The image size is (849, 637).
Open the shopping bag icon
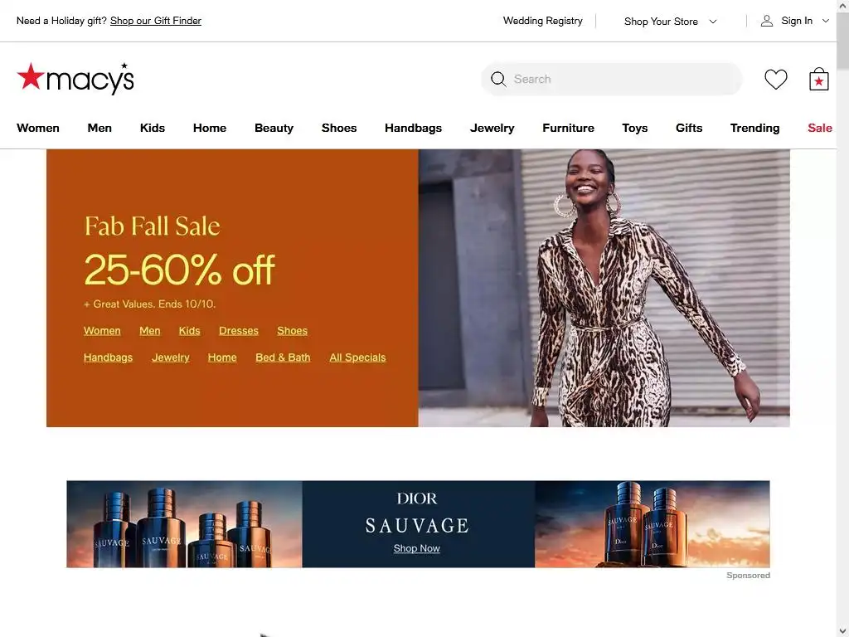point(818,79)
